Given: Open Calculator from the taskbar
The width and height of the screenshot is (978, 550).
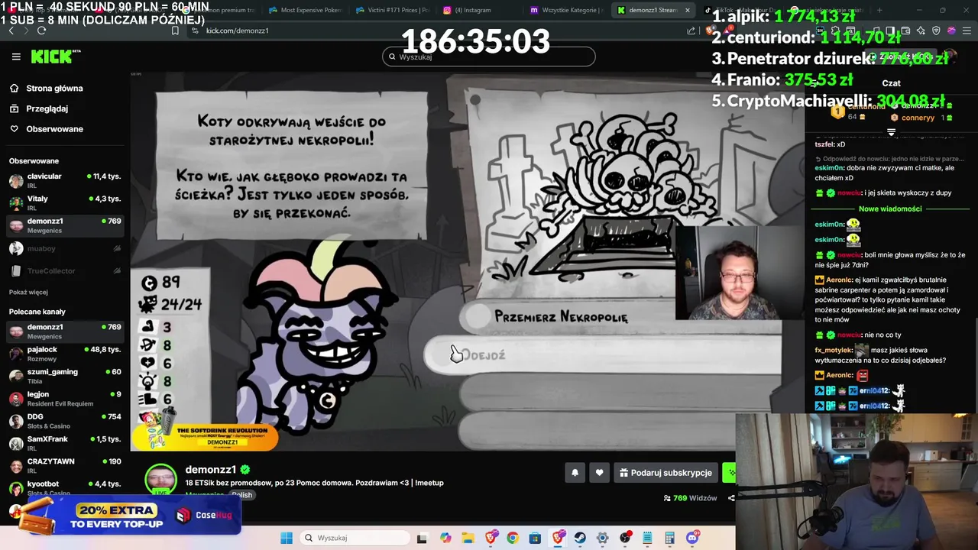Looking at the screenshot, I should point(669,538).
